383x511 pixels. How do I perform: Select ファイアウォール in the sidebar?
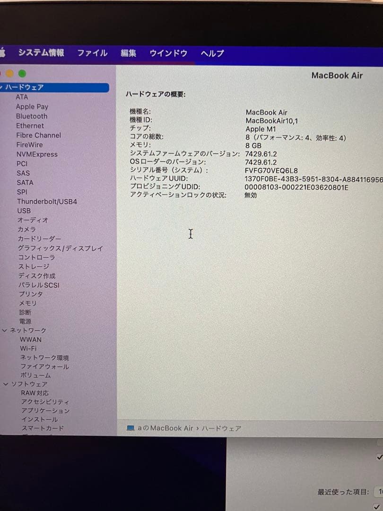click(44, 367)
